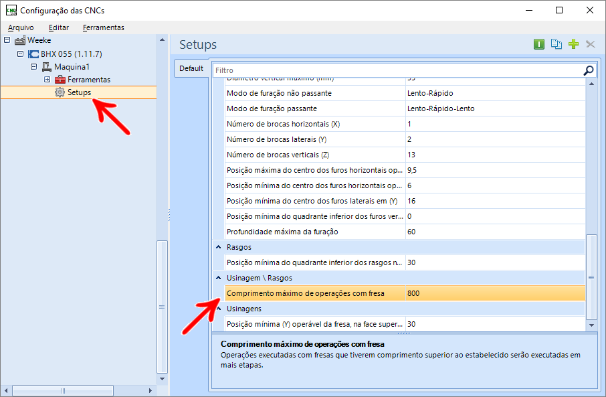
Task: Click the gray delete setup X icon
Action: click(590, 44)
